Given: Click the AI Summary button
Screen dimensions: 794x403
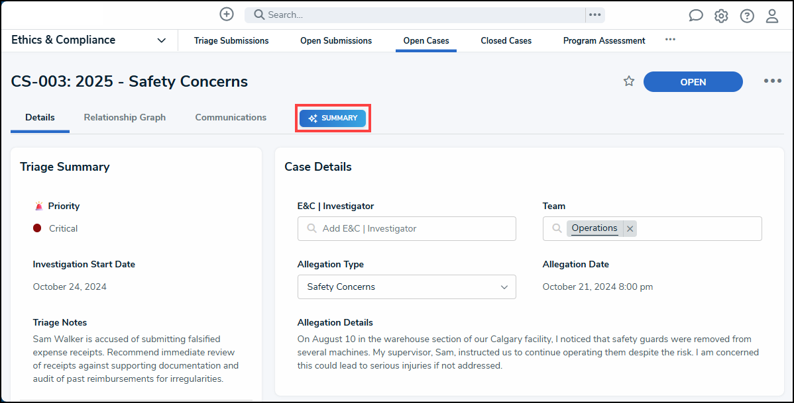Looking at the screenshot, I should click(333, 118).
